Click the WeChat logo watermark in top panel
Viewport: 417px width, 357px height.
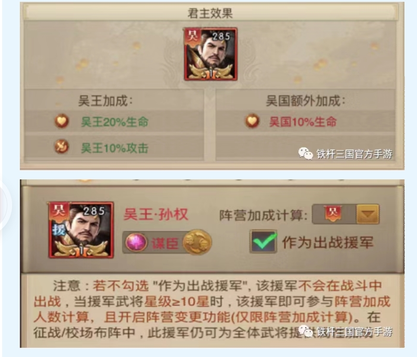(x=305, y=153)
